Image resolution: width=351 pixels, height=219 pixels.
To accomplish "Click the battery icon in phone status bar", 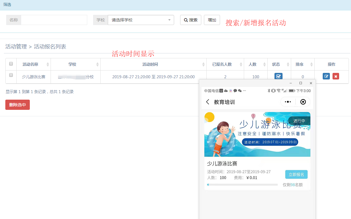I will pyautogui.click(x=292, y=90).
